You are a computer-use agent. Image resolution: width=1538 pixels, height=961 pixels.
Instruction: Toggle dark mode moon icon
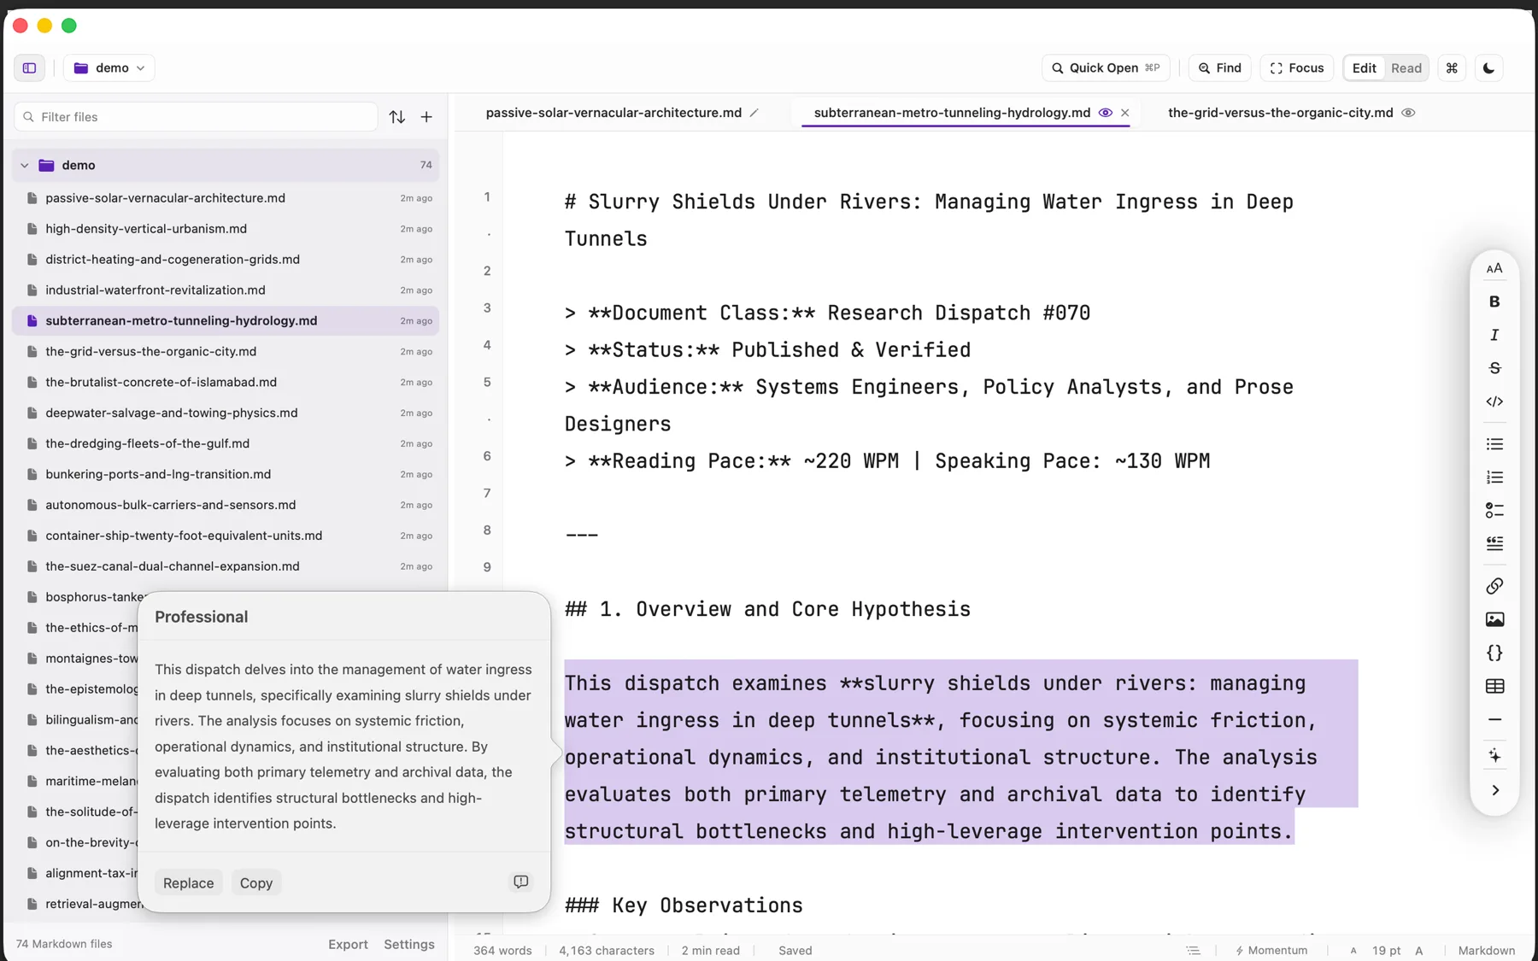click(1489, 67)
